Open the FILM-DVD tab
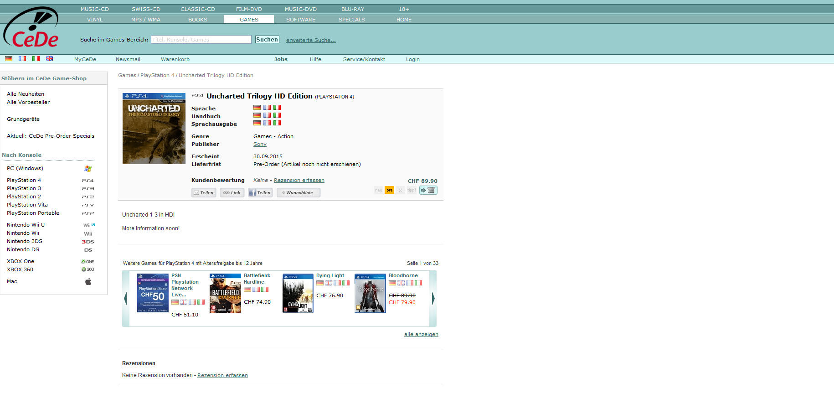This screenshot has height=409, width=834. (x=249, y=9)
